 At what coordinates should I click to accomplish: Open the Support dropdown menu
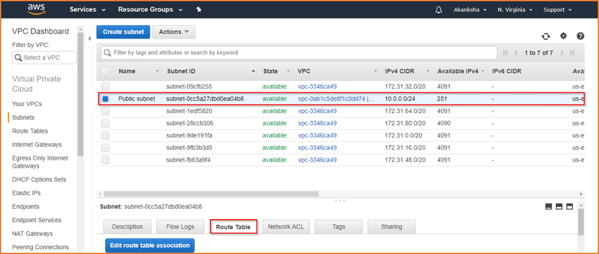(557, 10)
